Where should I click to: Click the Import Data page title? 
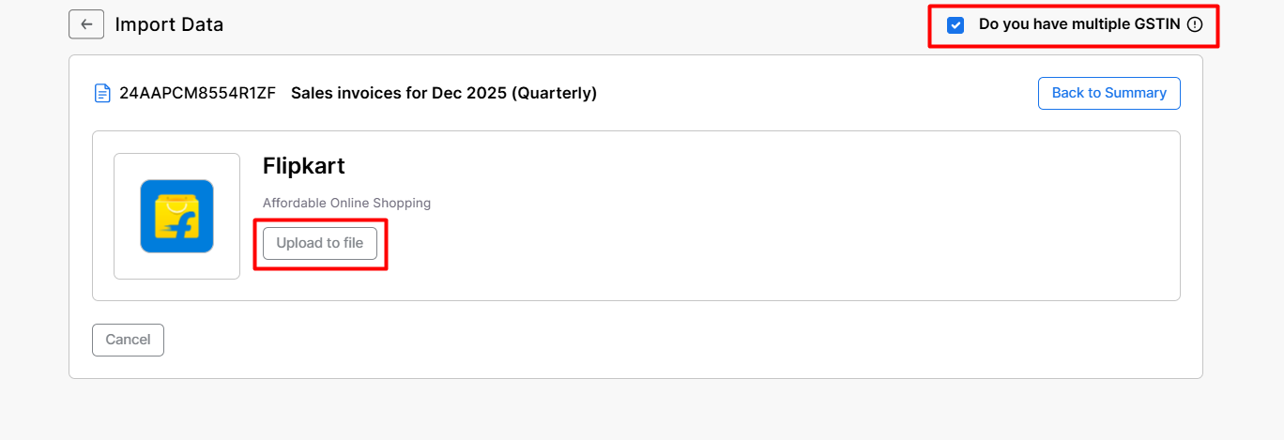169,24
